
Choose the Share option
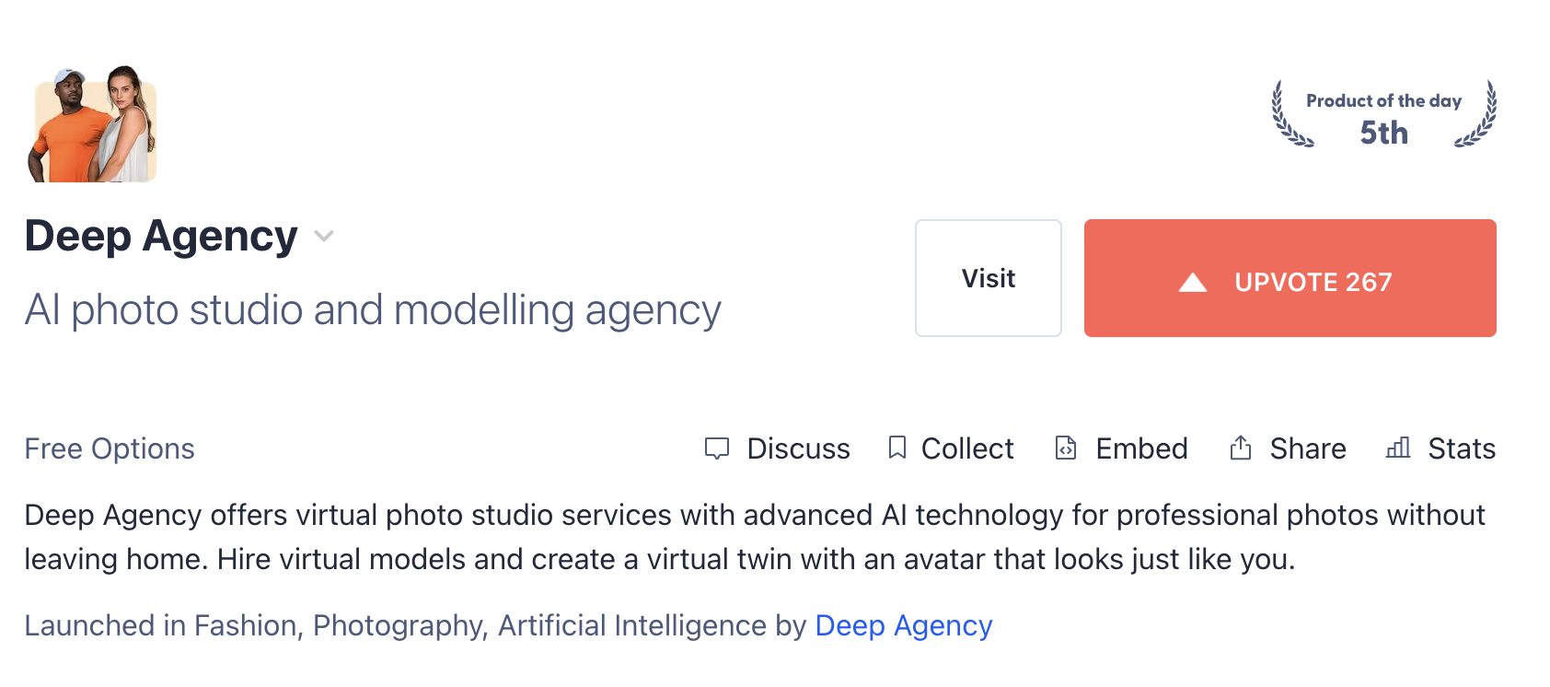coord(1287,448)
